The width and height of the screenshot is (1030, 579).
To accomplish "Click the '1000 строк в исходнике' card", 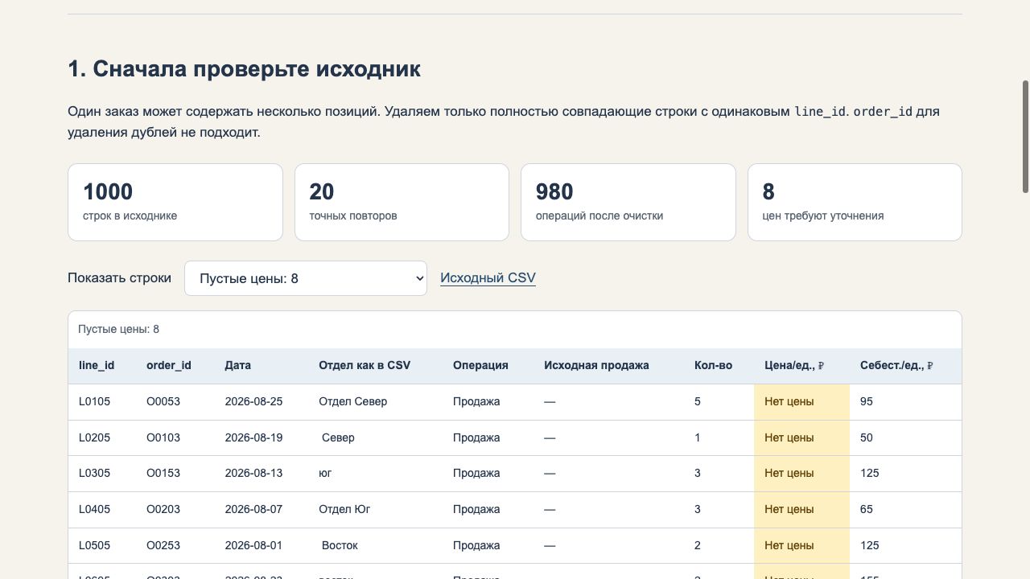I will tap(175, 202).
